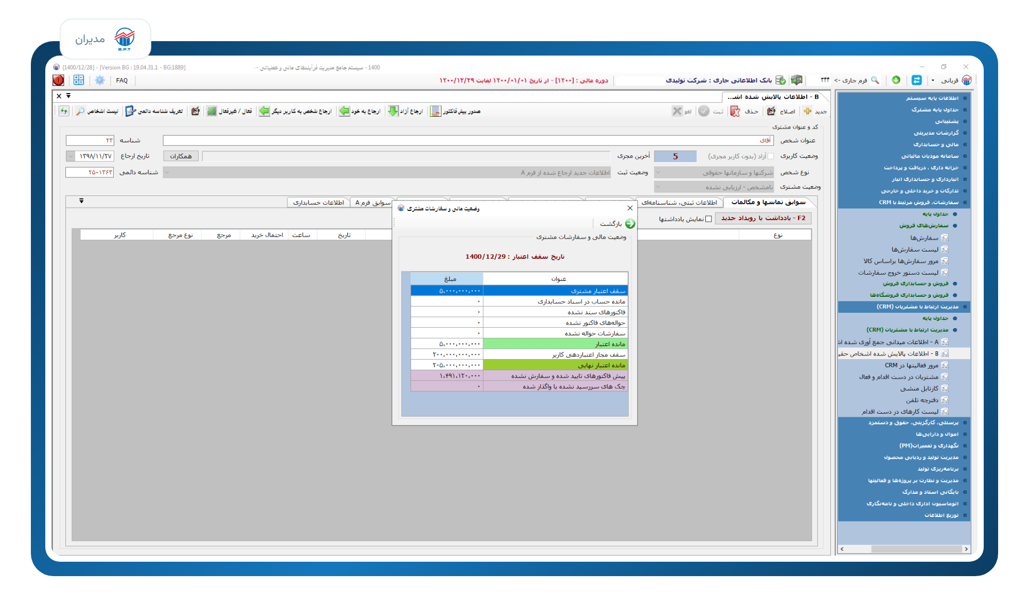Click the colleagues (همکاران) button
This screenshot has width=1029, height=607.
(x=181, y=156)
